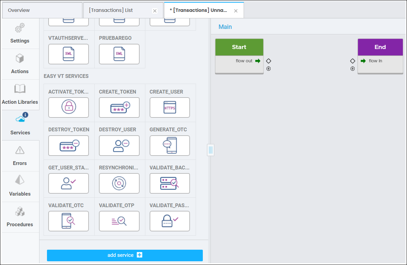
Task: Click the add service button
Action: 125,255
